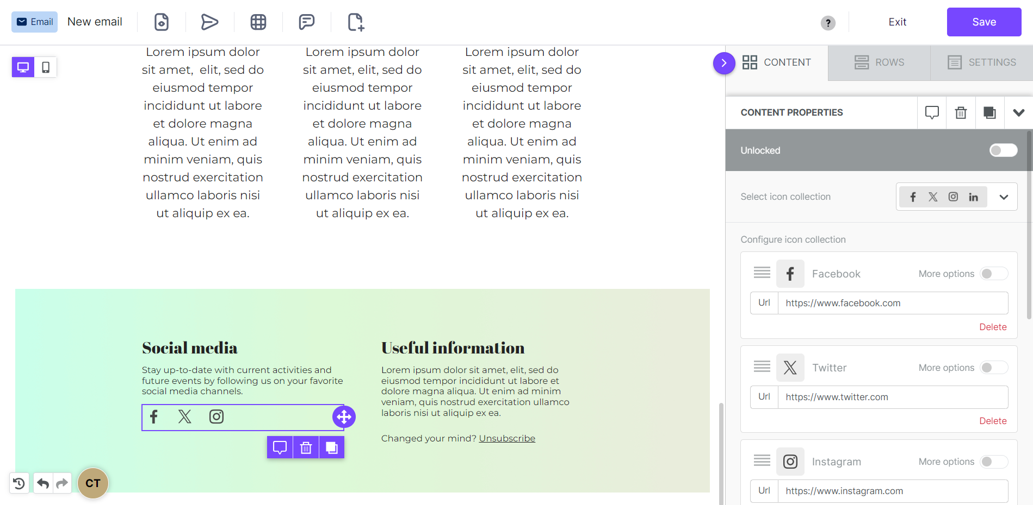This screenshot has width=1033, height=505.
Task: Click the undo arrow icon
Action: (44, 483)
